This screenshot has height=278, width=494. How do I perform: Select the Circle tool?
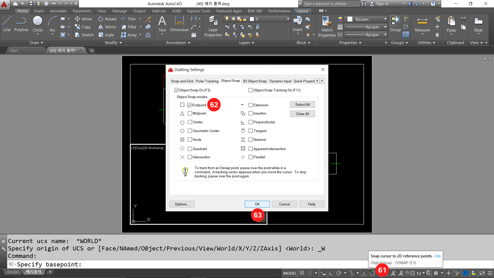pyautogui.click(x=38, y=24)
